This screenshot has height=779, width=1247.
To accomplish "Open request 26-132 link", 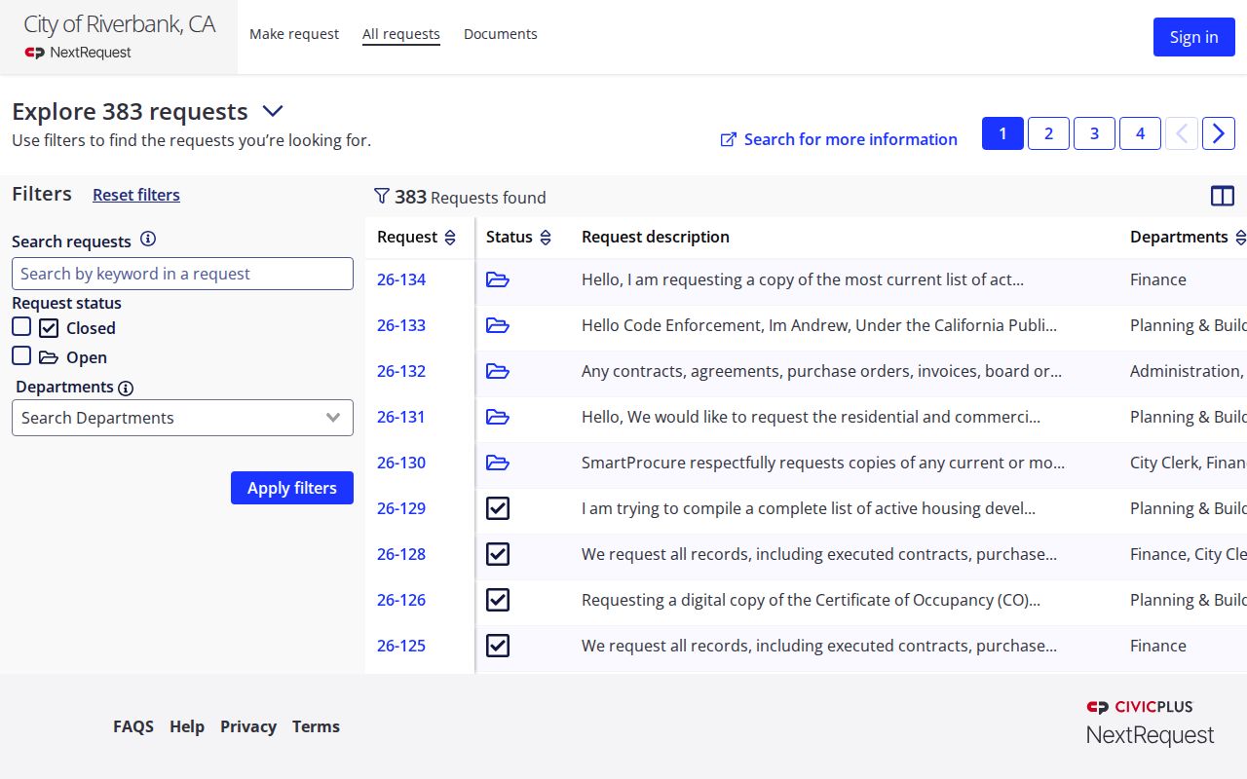I will point(401,371).
